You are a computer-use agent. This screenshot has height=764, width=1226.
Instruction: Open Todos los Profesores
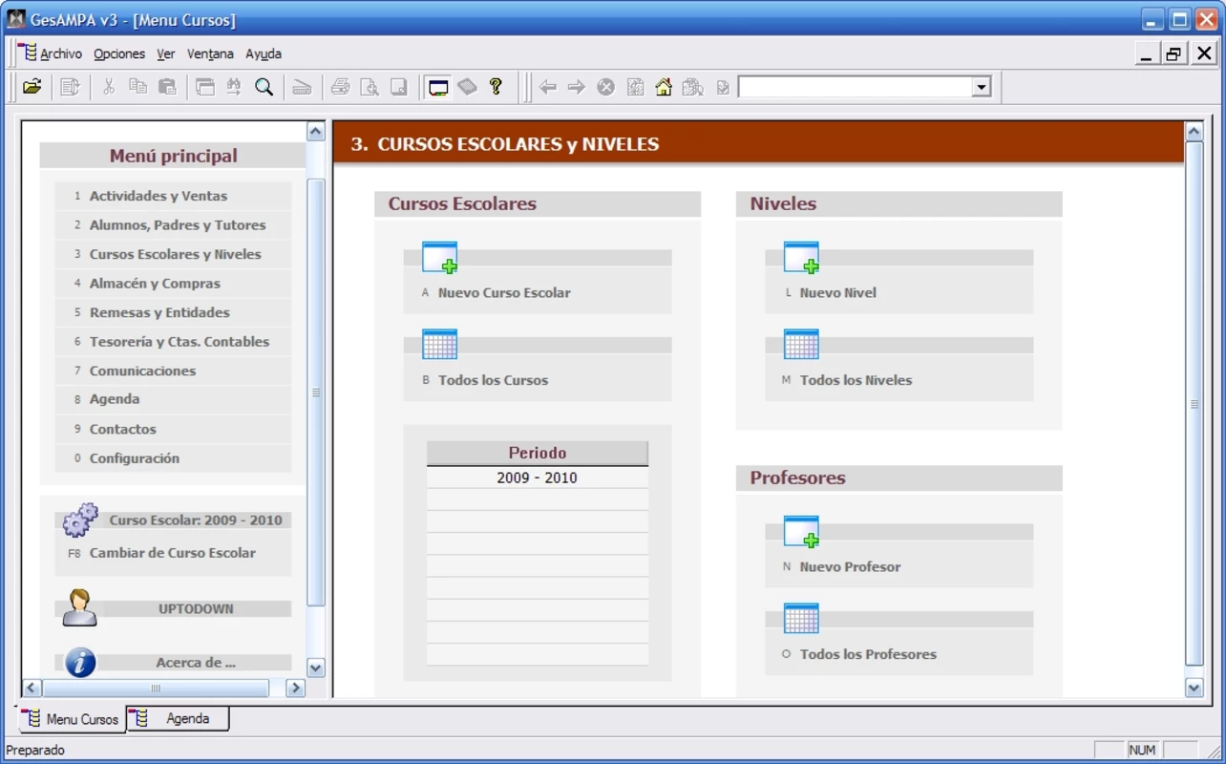pos(868,654)
